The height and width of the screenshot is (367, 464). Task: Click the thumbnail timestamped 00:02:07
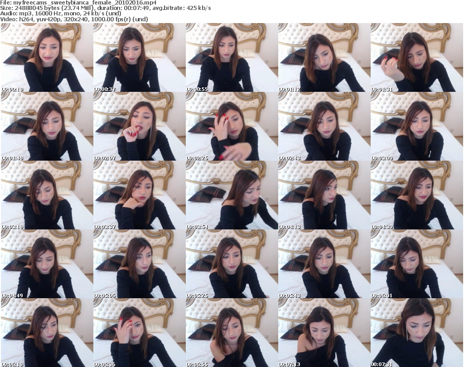point(139,126)
